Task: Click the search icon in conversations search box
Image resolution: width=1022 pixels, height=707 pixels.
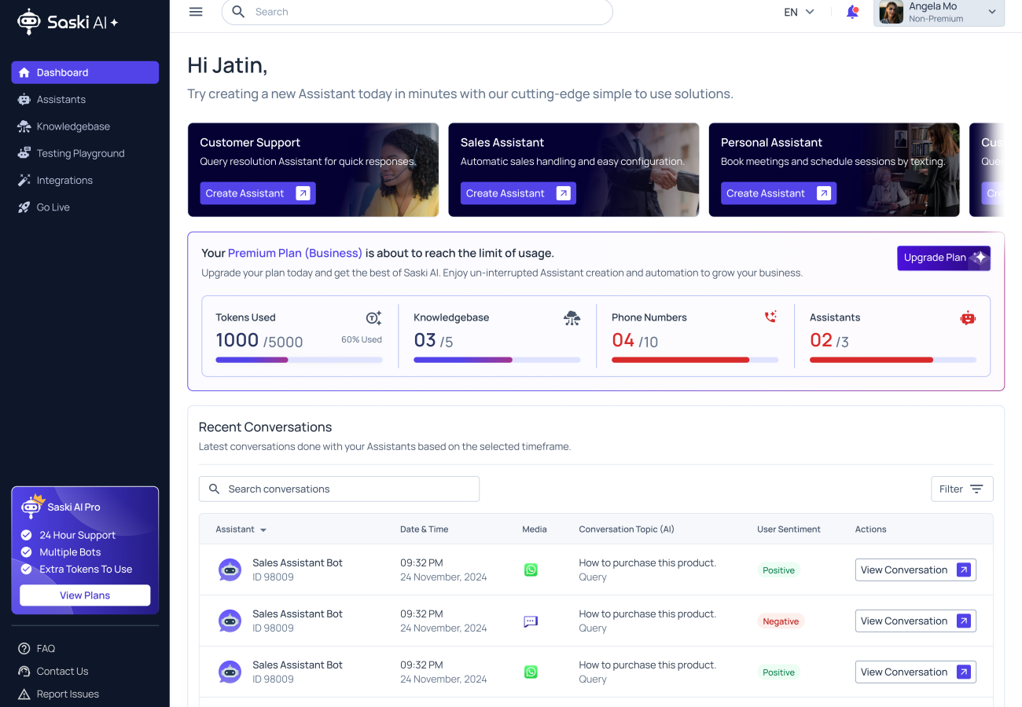Action: [x=215, y=489]
